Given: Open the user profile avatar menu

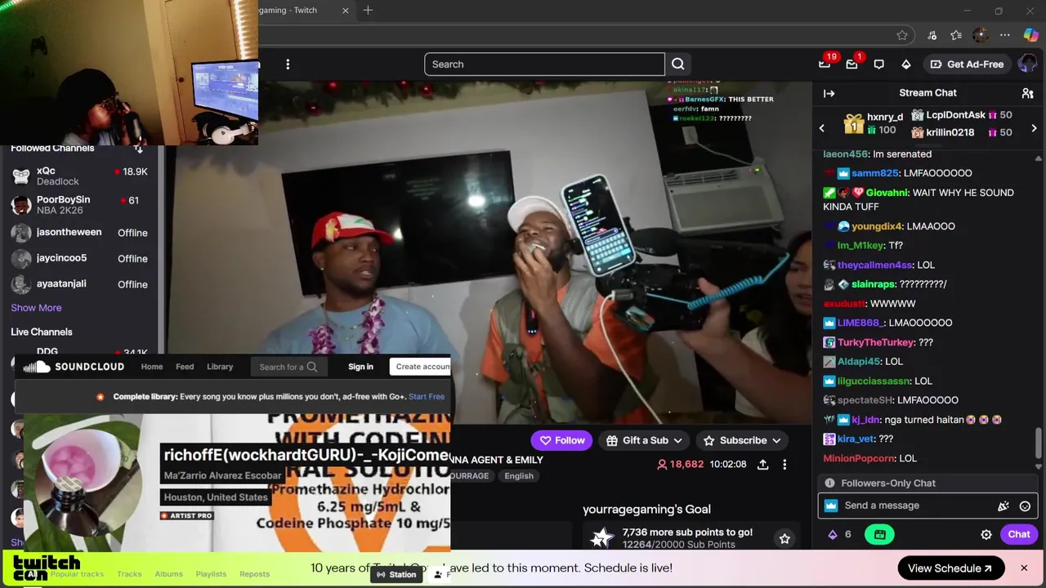Looking at the screenshot, I should tap(1027, 65).
